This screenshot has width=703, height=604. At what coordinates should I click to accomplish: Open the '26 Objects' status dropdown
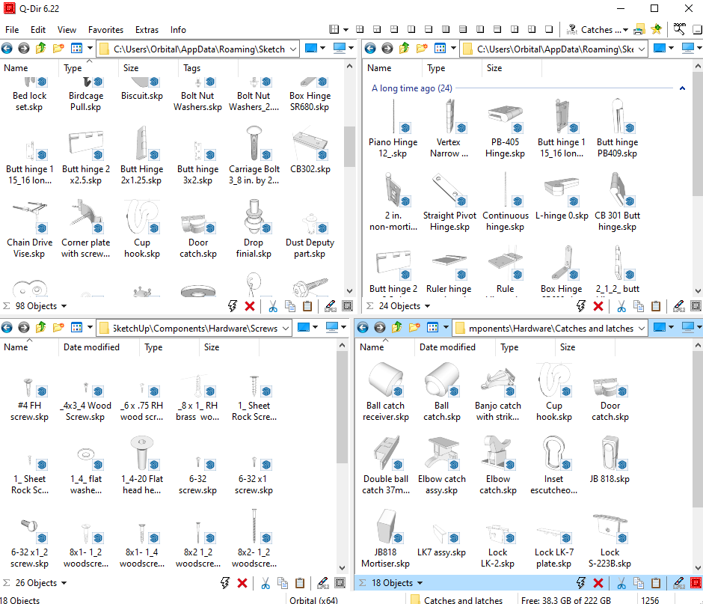(64, 583)
